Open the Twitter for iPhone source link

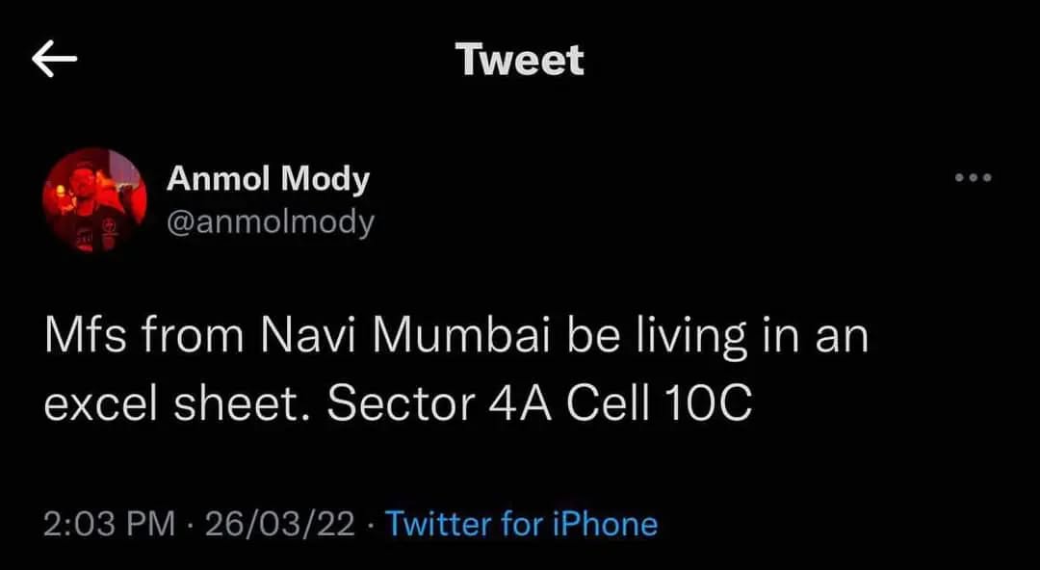pos(521,525)
